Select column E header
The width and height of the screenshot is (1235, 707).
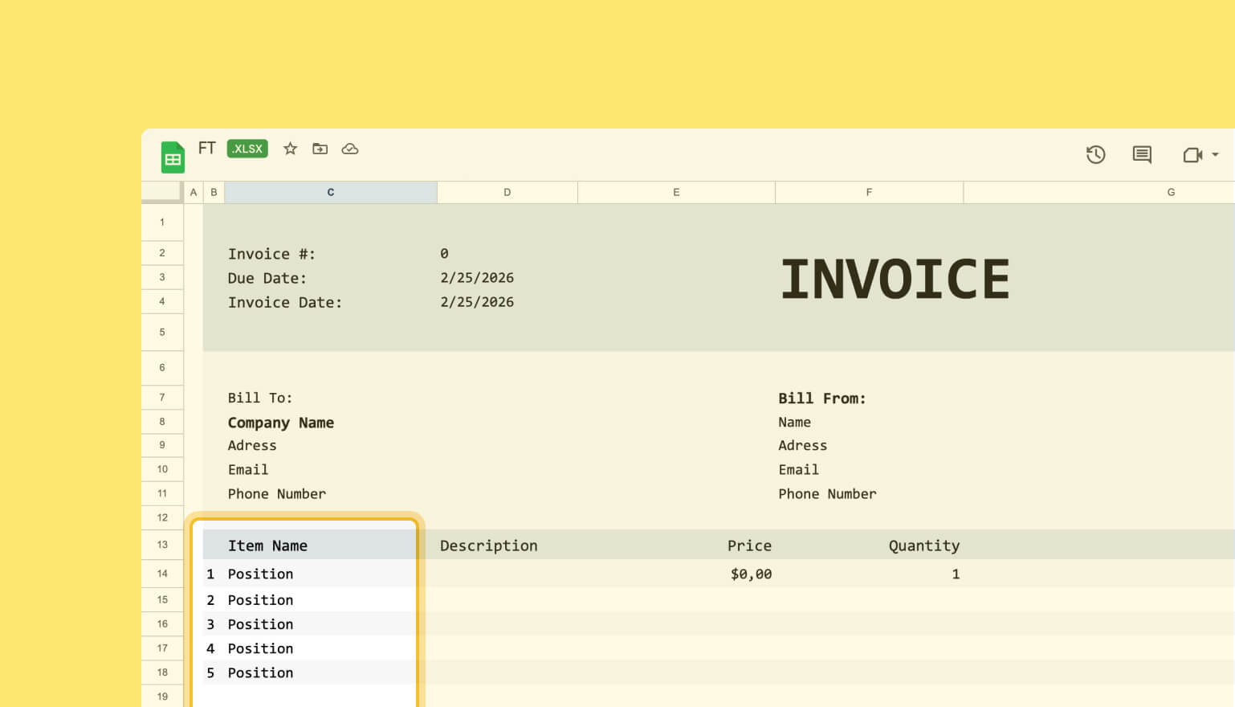(676, 192)
